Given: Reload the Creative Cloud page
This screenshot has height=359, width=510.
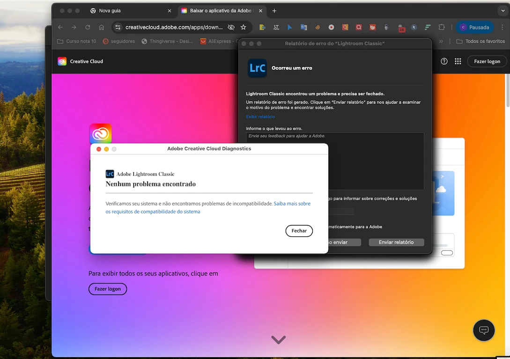Looking at the screenshot, I should [88, 27].
